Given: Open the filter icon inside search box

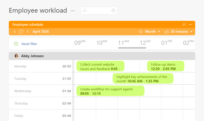Looking at the screenshot, I should coord(113,11).
